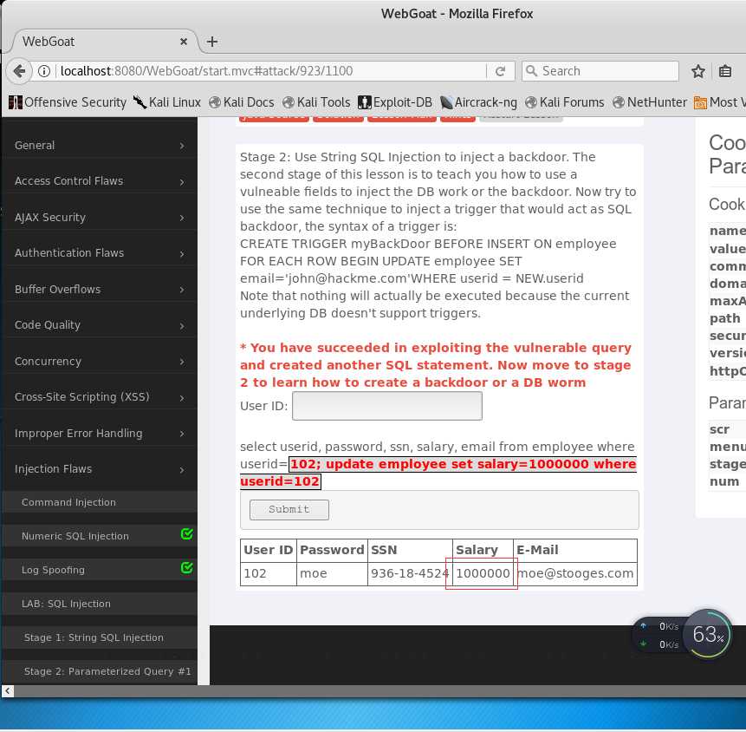Open the Numeric SQL Injection lesson
Viewport: 746px width, 732px height.
click(100, 536)
